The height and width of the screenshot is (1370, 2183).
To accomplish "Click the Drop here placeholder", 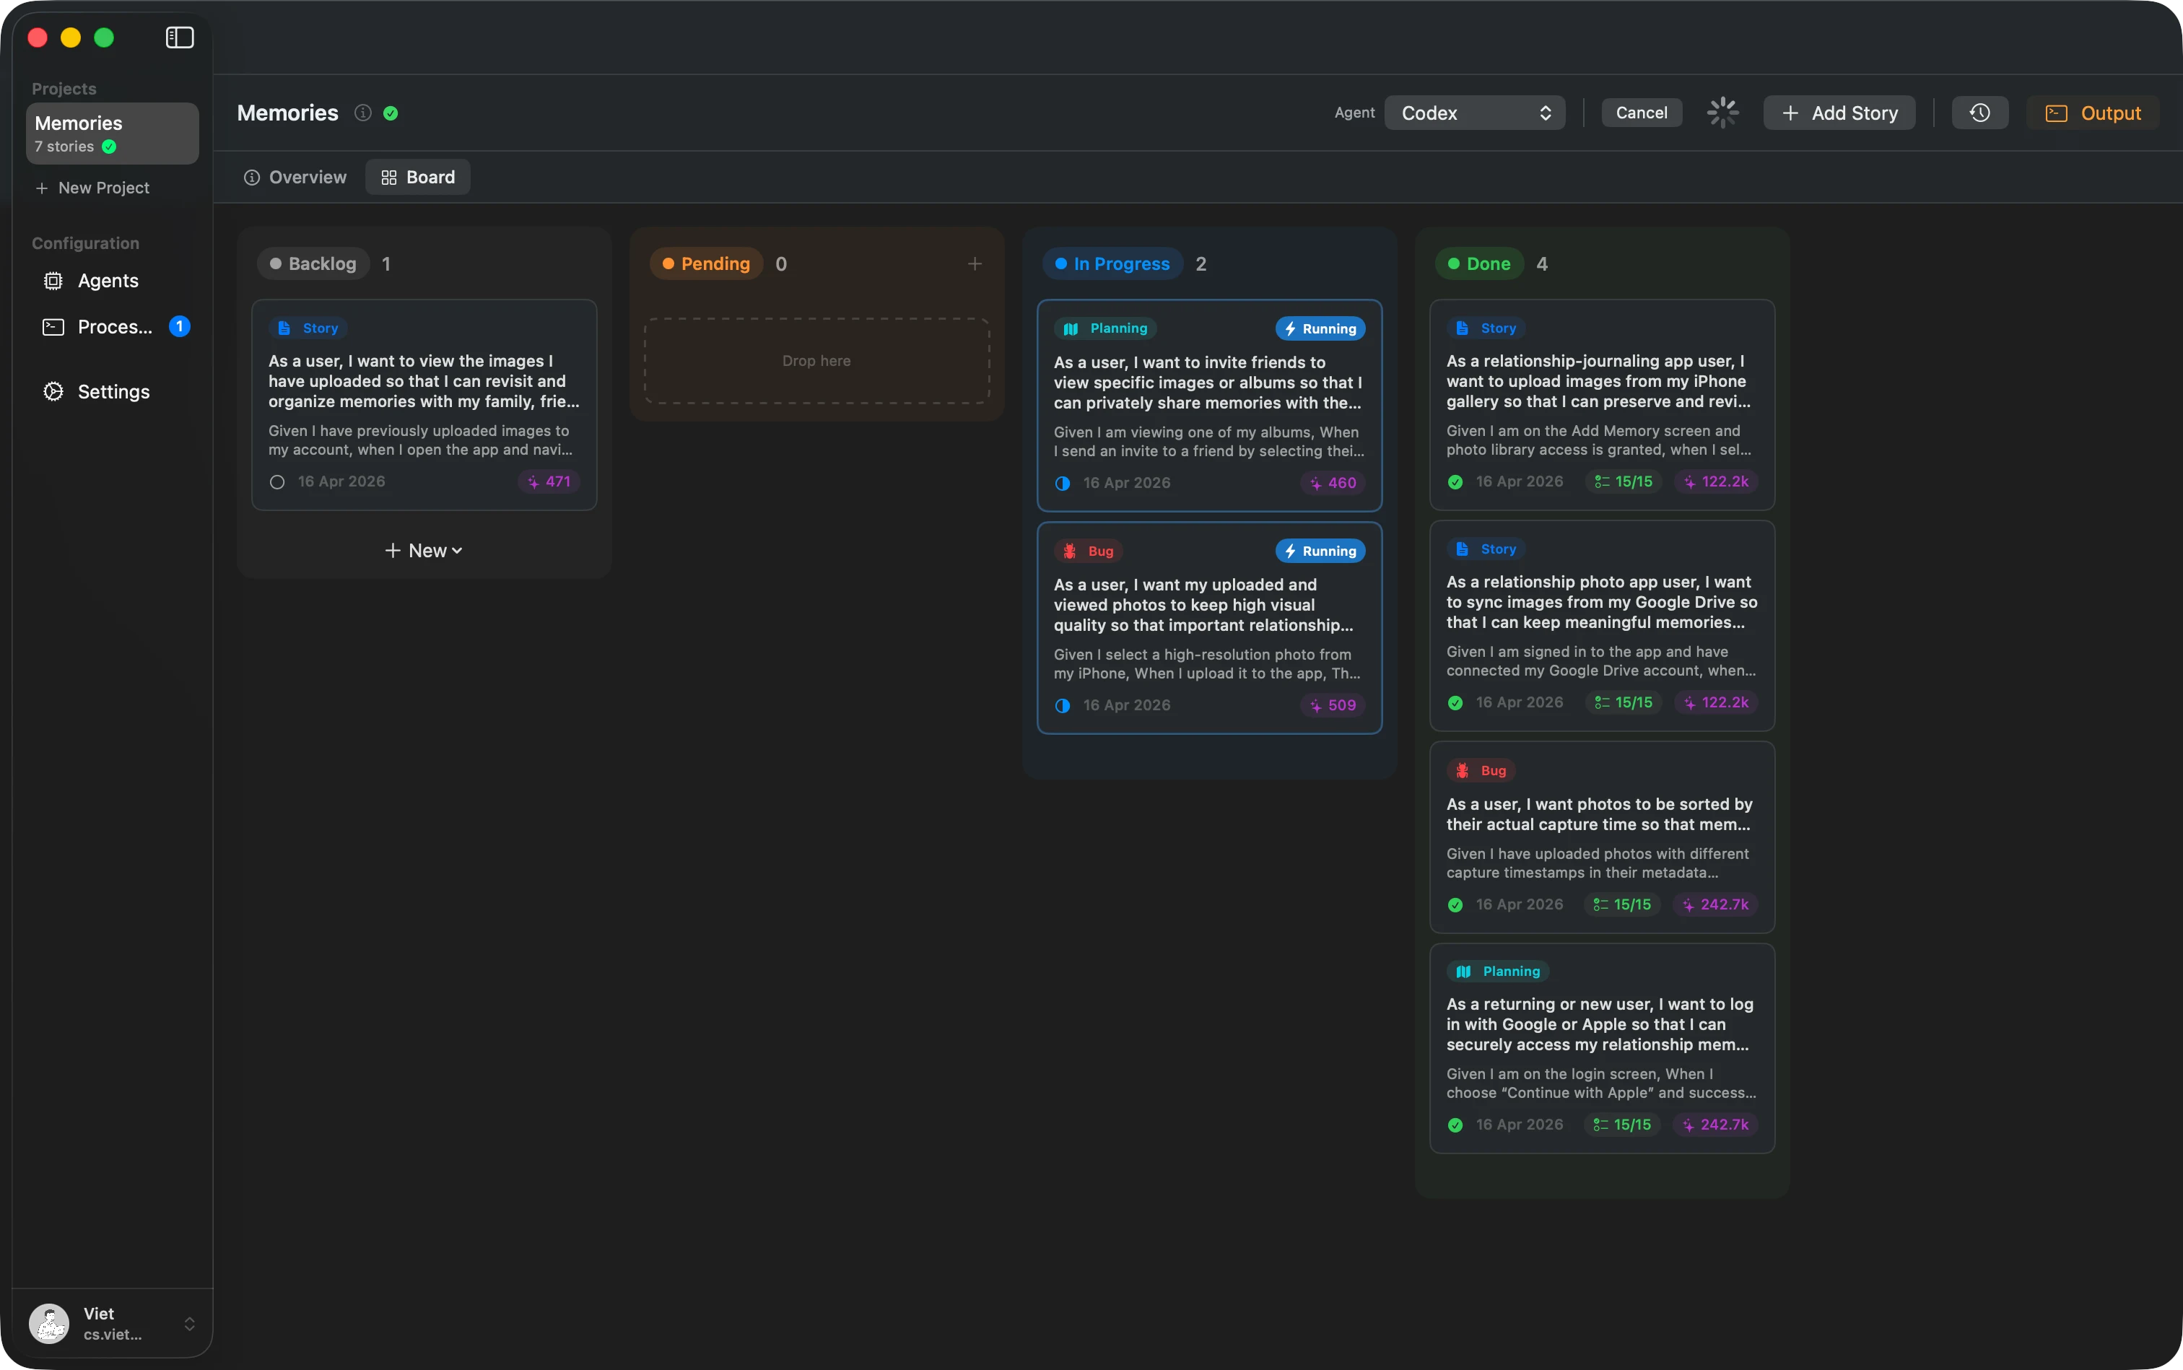I will click(816, 361).
